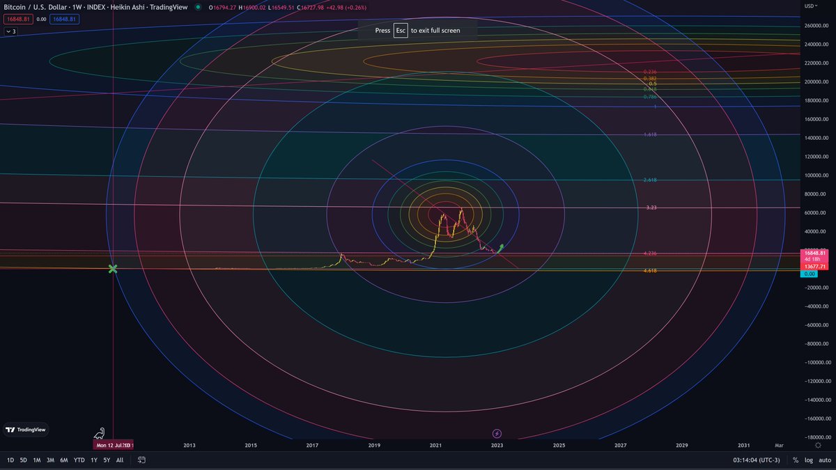Viewport: 836px width, 470px height.
Task: Select the 5Y time range
Action: [107, 460]
